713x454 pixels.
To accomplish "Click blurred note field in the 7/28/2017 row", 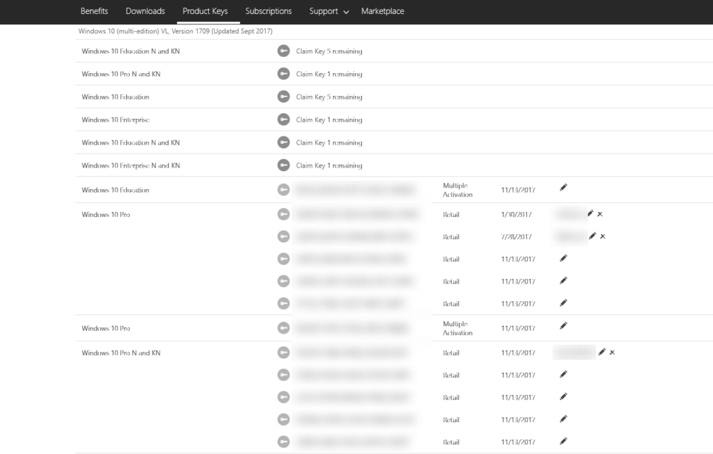I will pos(571,236).
